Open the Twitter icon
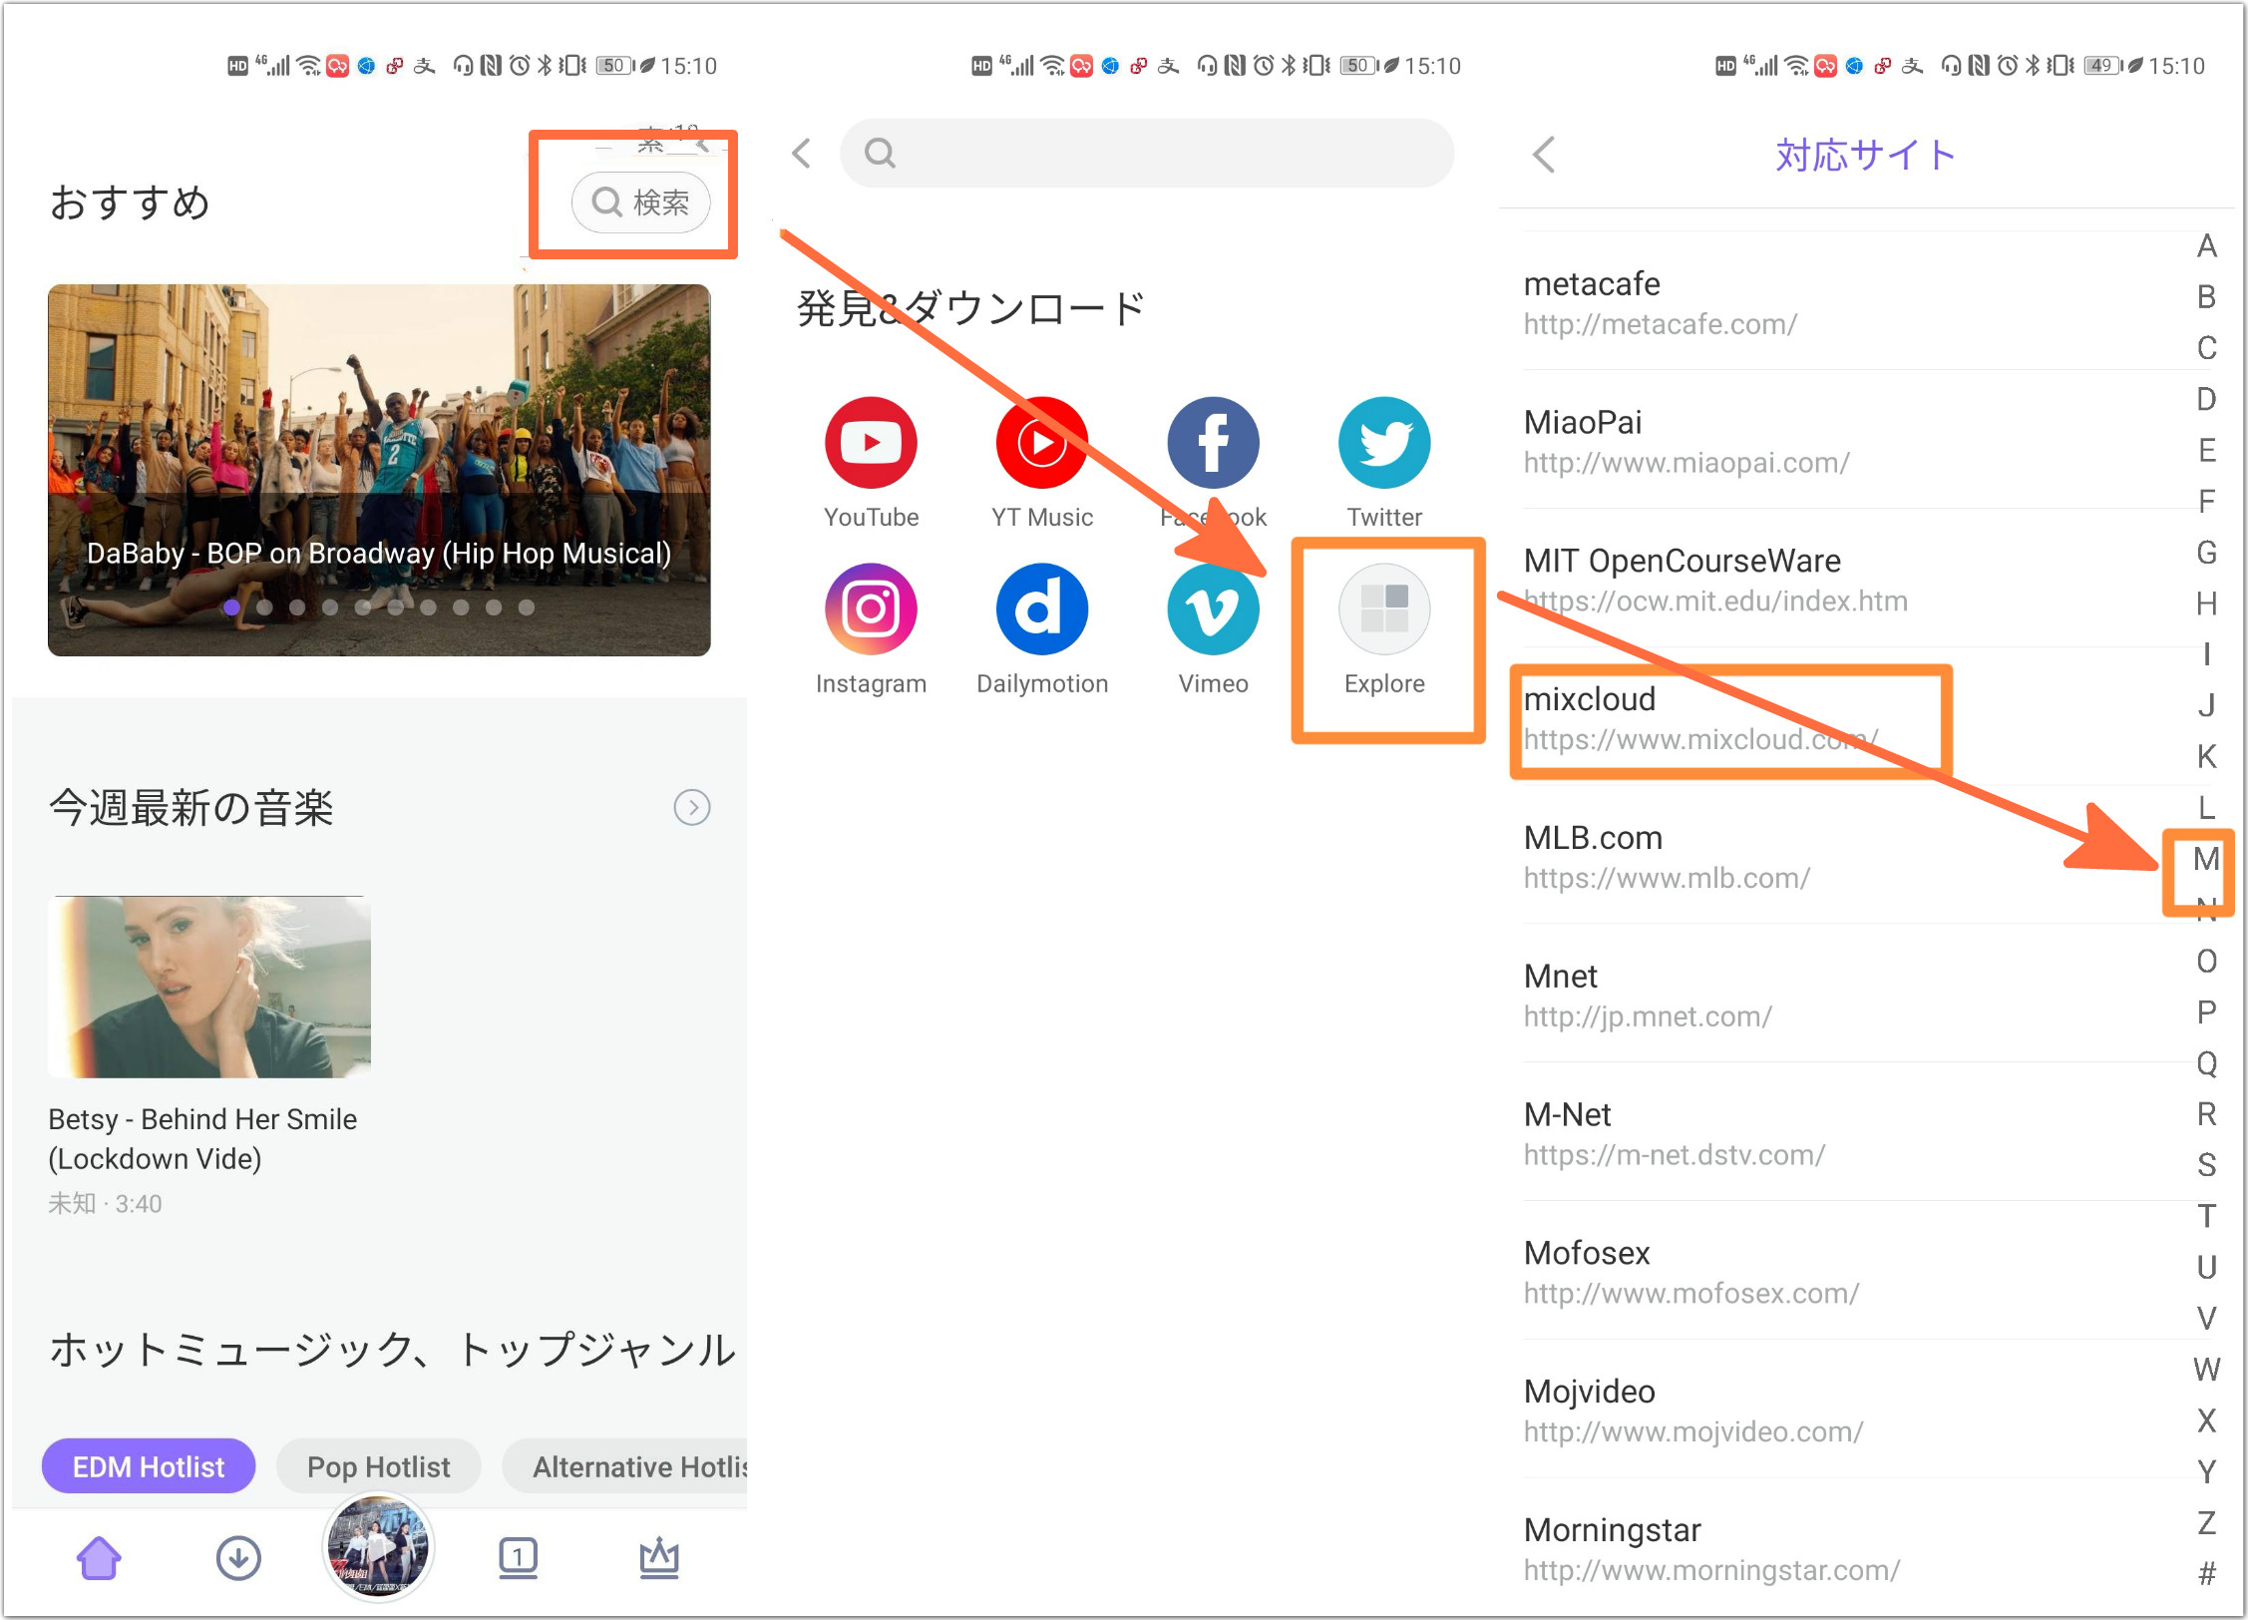 pos(1384,443)
